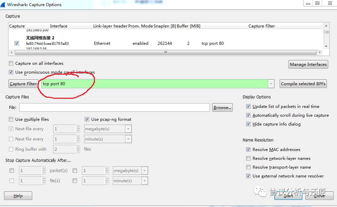The image size is (337, 207).
Task: Click the capture File path input field
Action: 115,107
